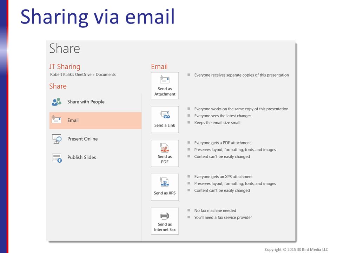Image resolution: width=337 pixels, height=253 pixels.
Task: Click the Publish Slides upload icon
Action: point(57,158)
